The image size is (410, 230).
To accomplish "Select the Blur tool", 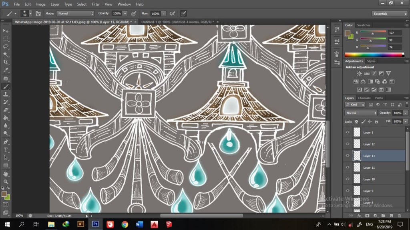I will (6, 125).
